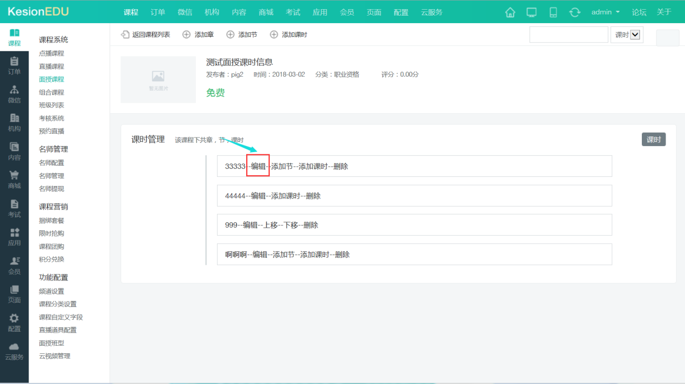Select the 微信 sidebar icon
Image resolution: width=685 pixels, height=384 pixels.
tap(15, 94)
